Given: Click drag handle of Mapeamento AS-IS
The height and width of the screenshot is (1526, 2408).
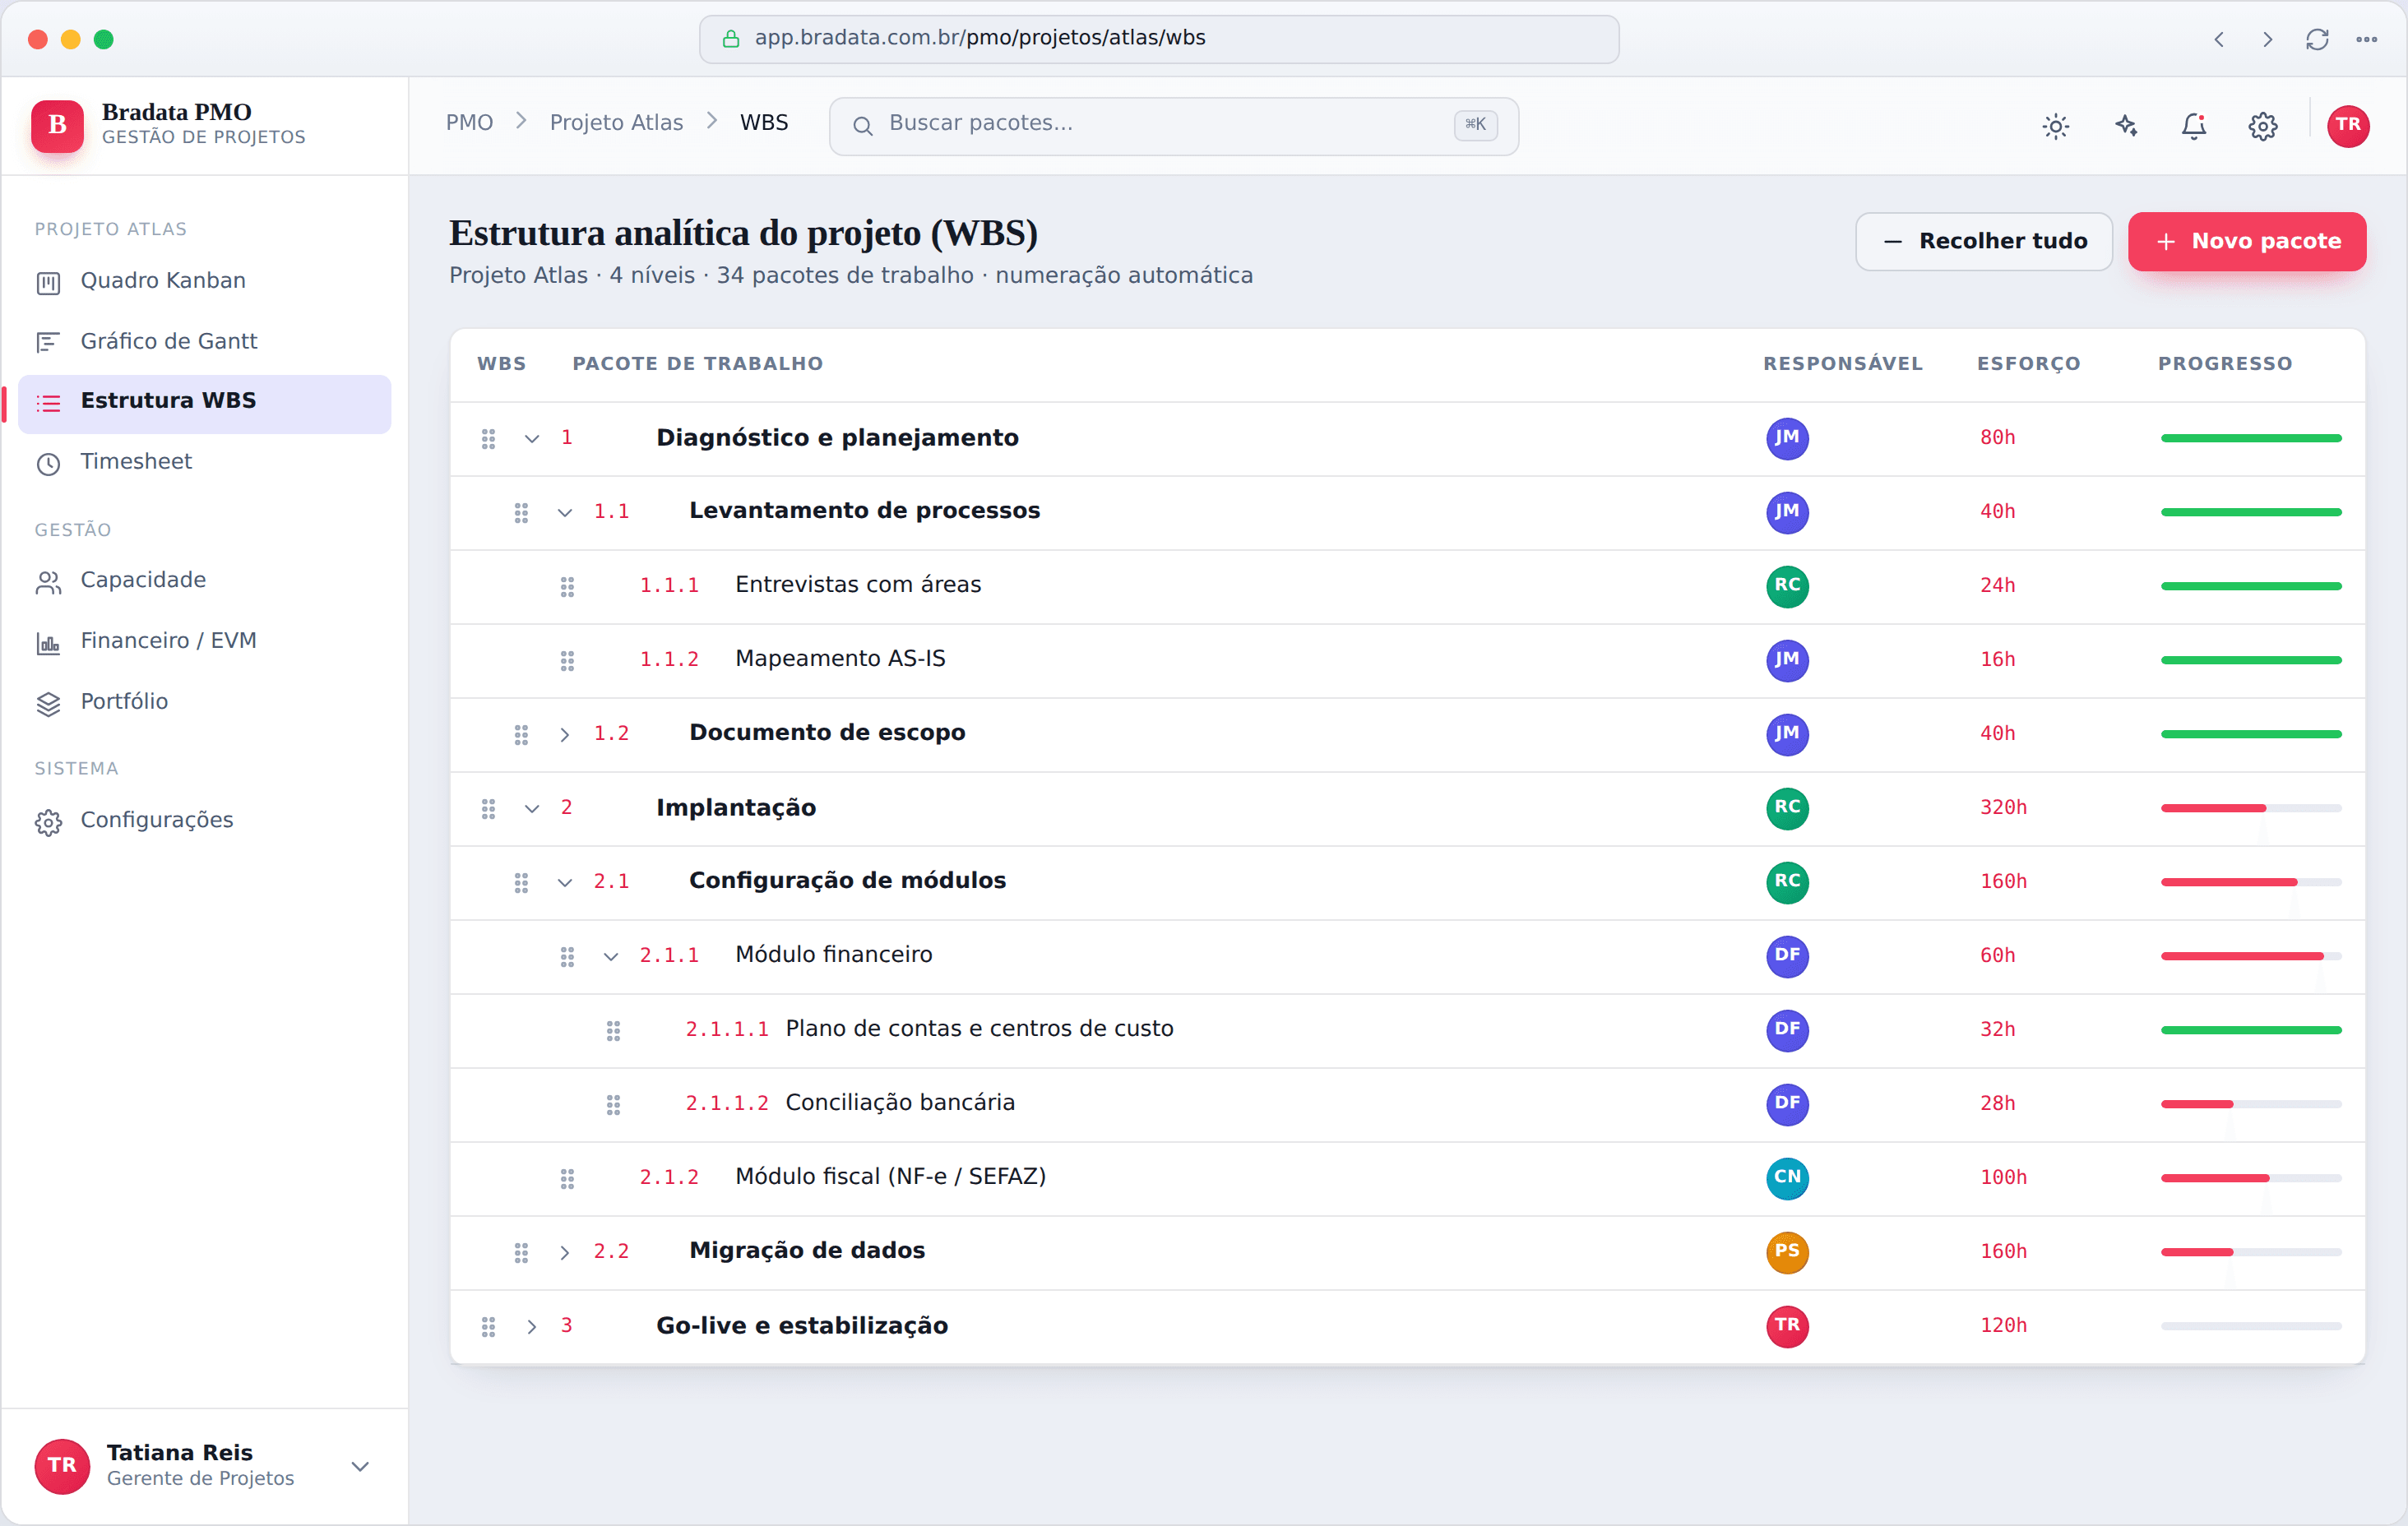Looking at the screenshot, I should [567, 660].
